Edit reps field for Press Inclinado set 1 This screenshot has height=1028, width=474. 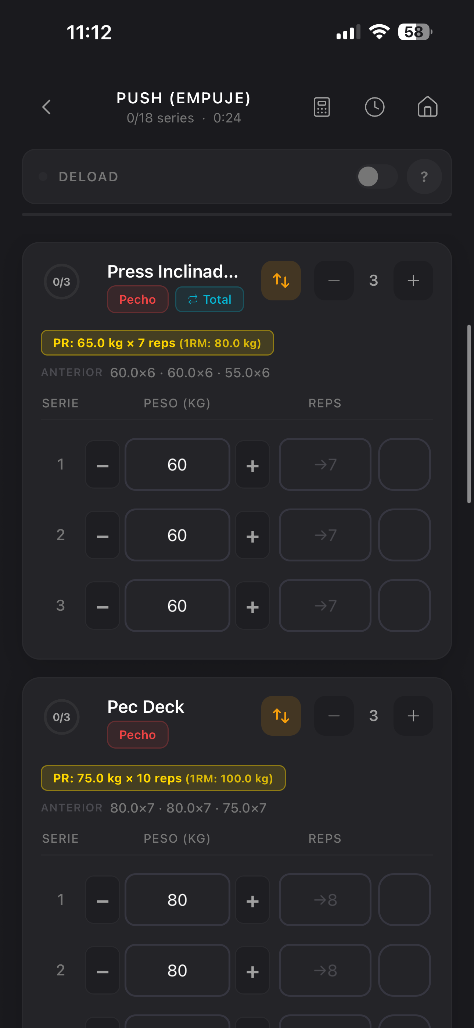point(325,464)
